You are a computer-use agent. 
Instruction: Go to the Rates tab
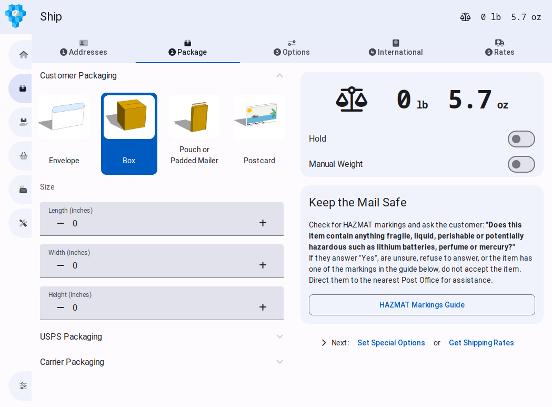click(x=499, y=48)
